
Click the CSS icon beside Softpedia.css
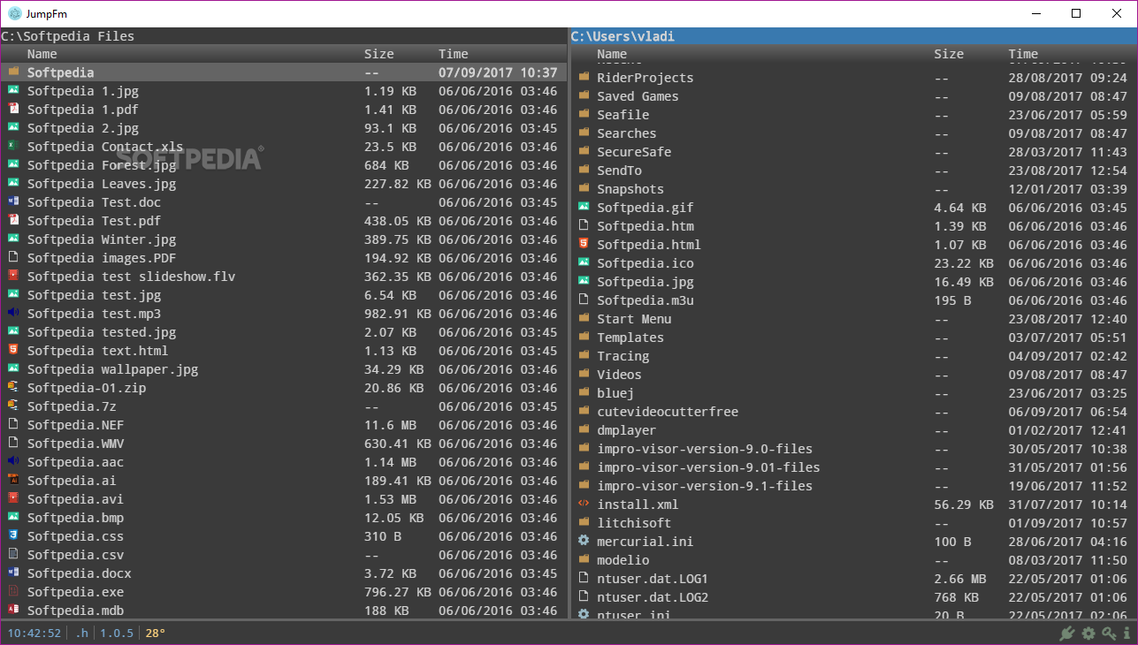pyautogui.click(x=13, y=535)
